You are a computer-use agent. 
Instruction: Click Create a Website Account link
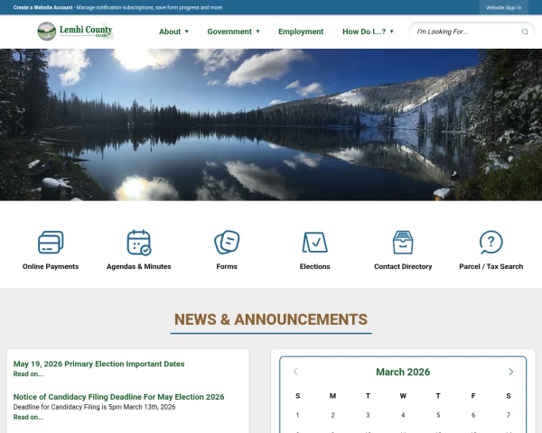pos(42,7)
